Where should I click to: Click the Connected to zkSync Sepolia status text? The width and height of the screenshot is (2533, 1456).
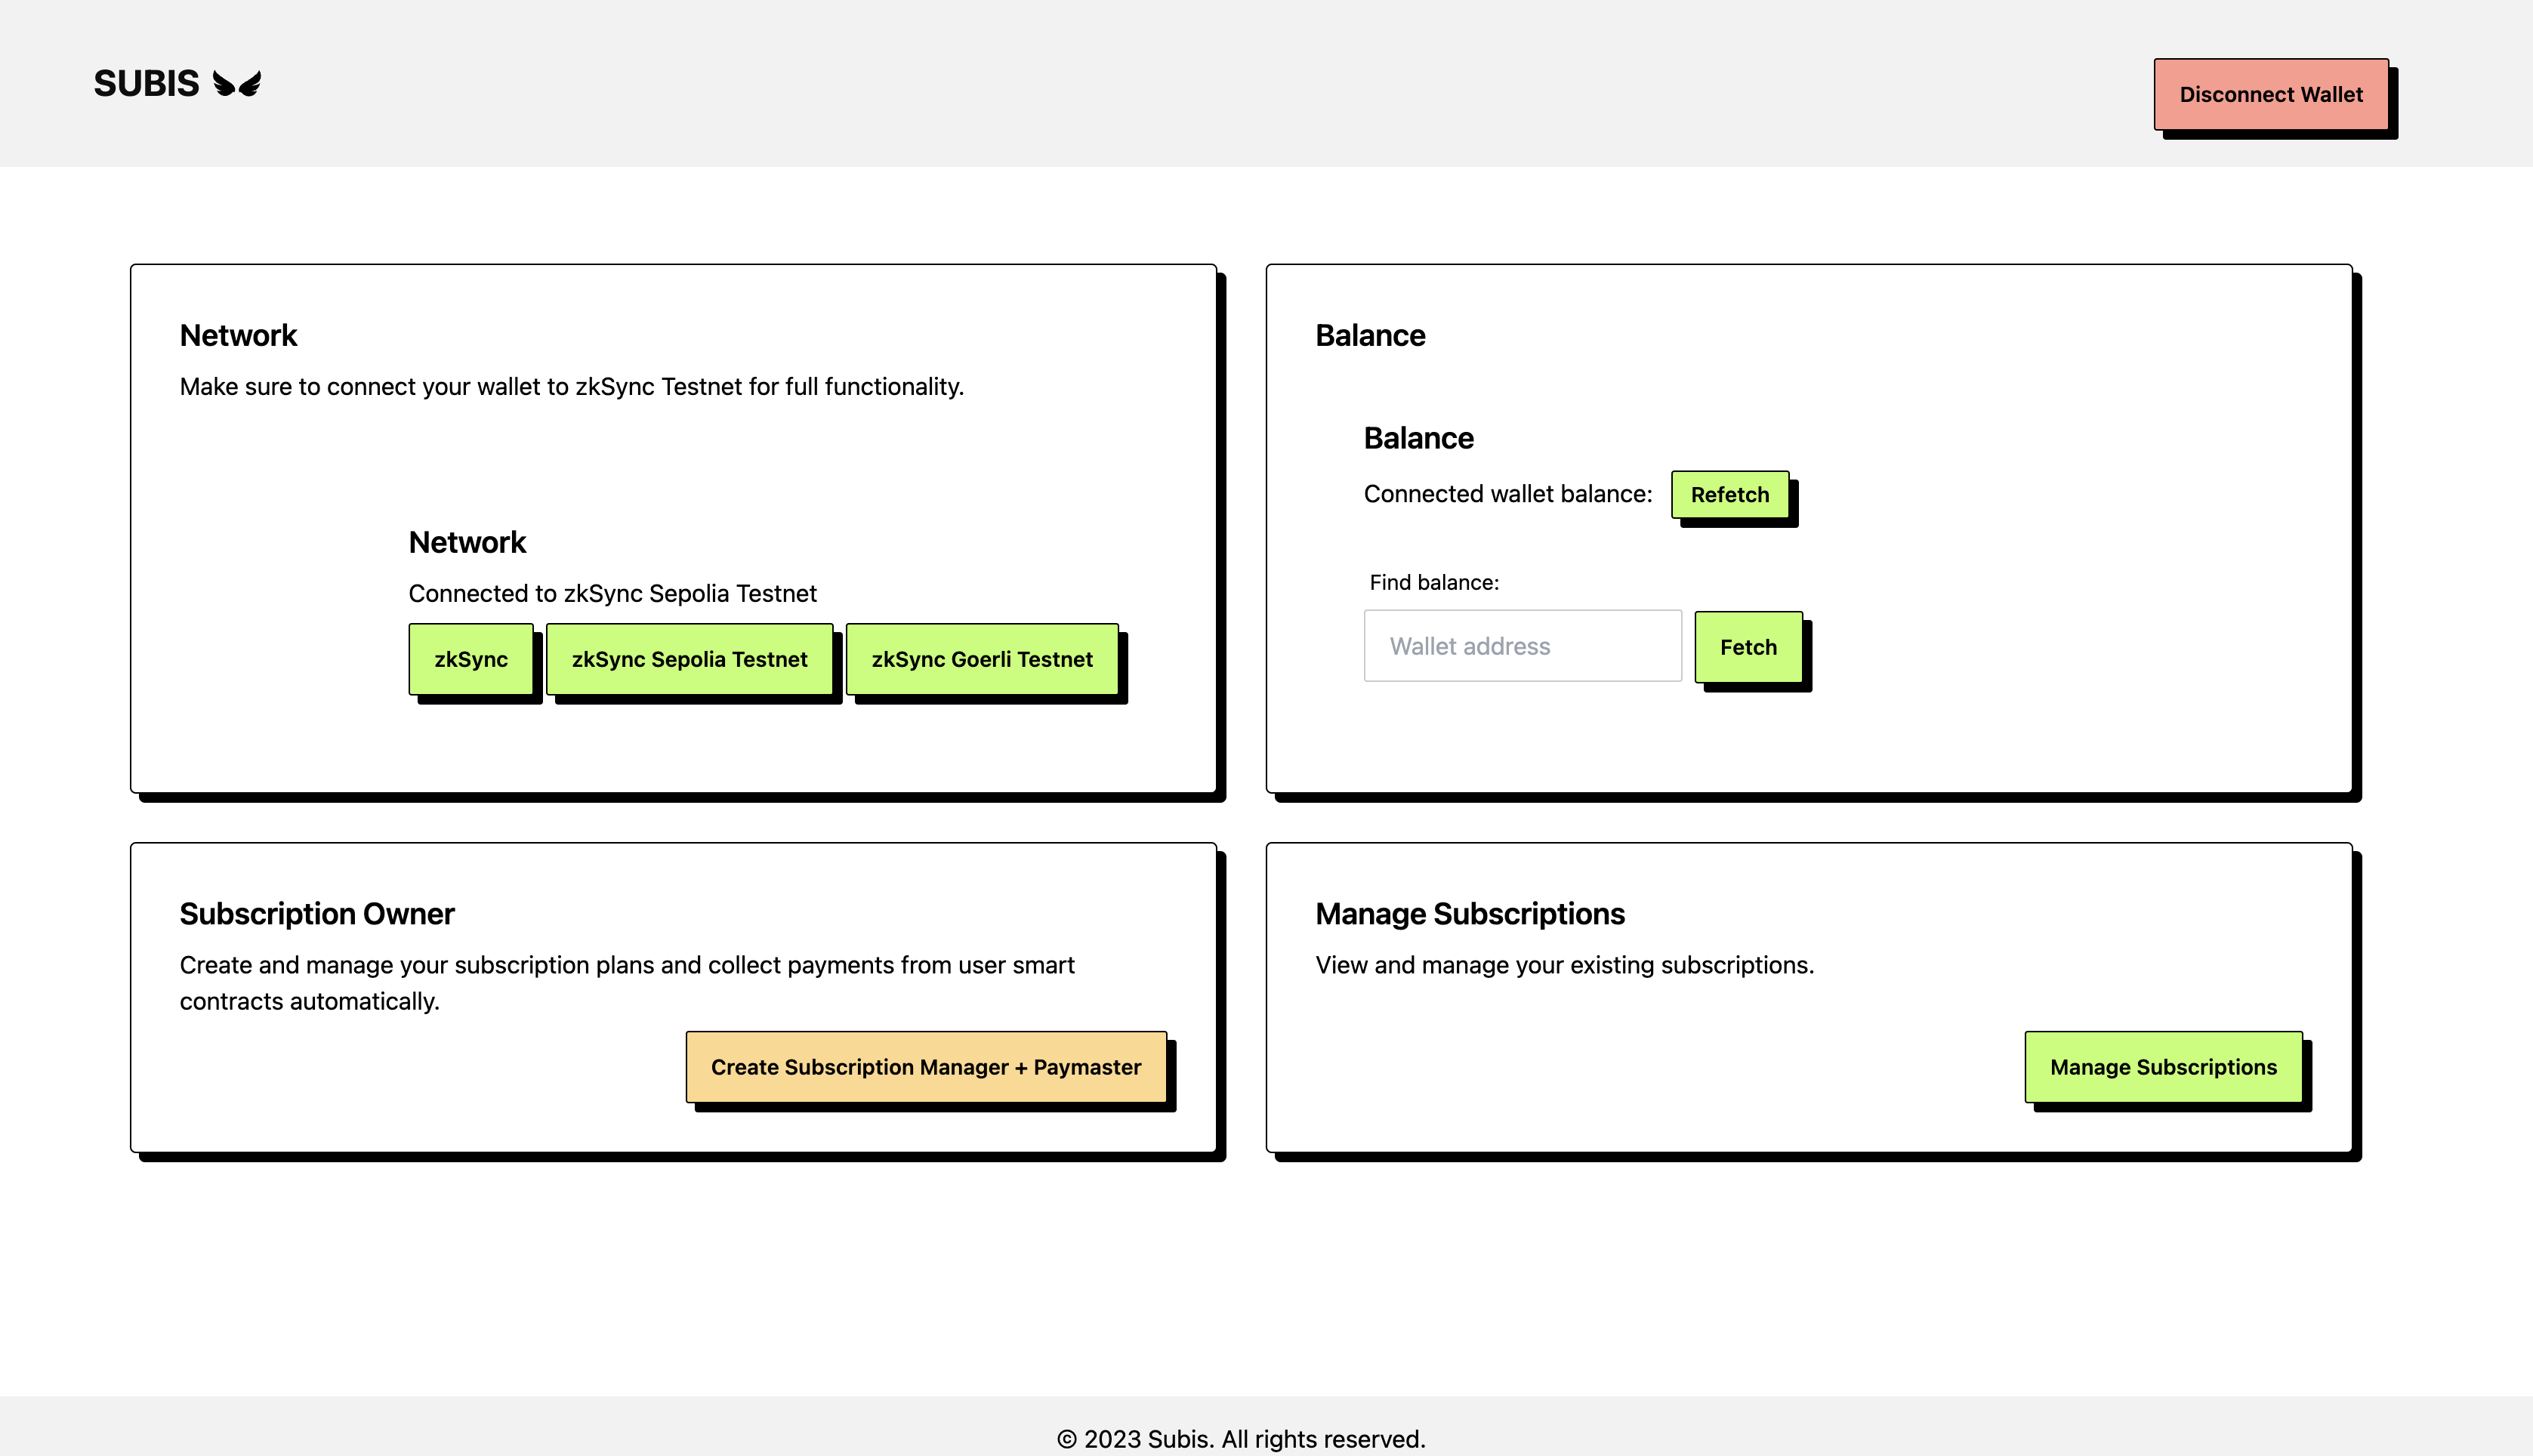point(612,594)
